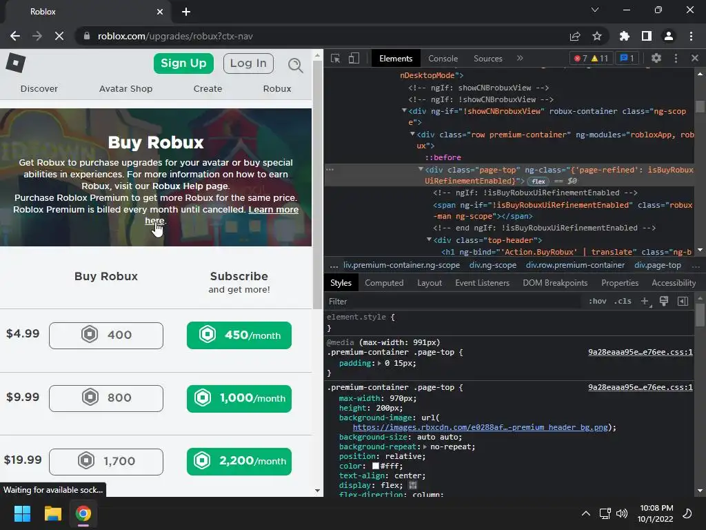This screenshot has height=530, width=706.
Task: Subscribe to 2,200/month plan
Action: coord(239,461)
